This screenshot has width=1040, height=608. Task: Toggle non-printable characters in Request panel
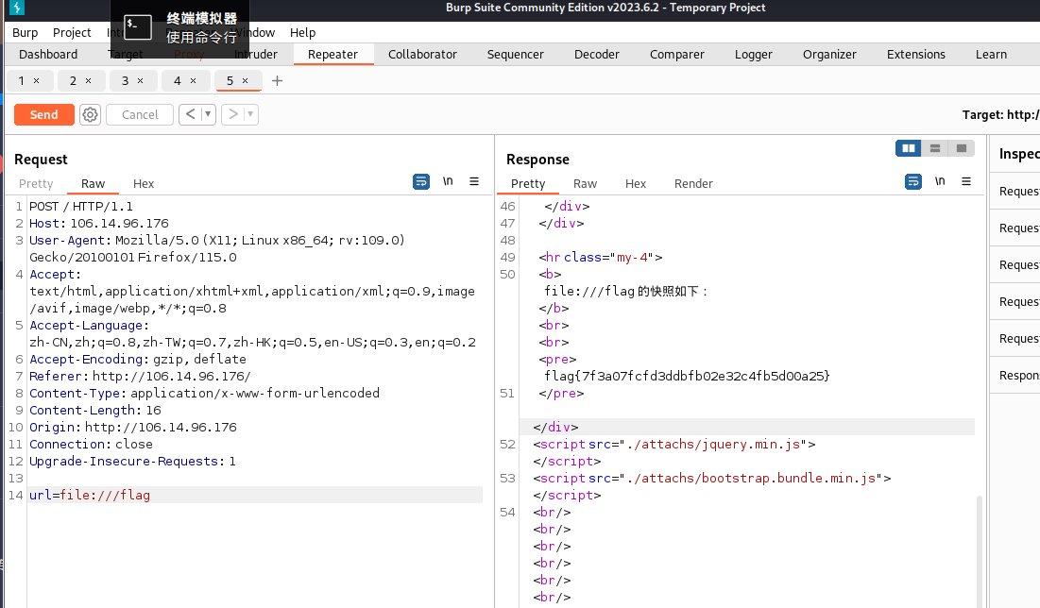coord(448,181)
